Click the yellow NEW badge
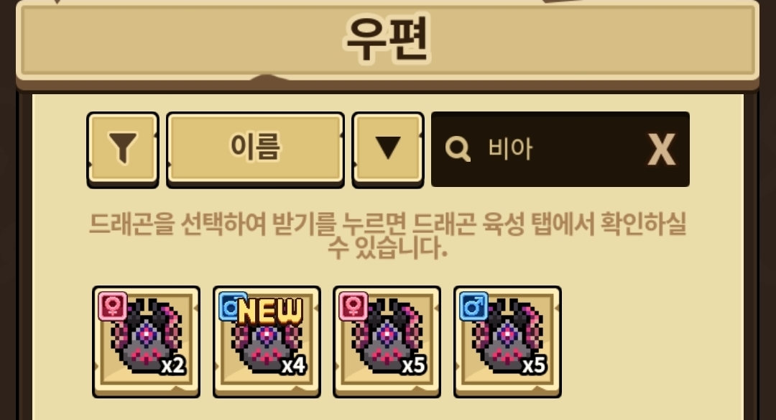 pos(270,312)
